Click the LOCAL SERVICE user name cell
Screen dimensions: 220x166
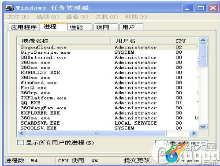[136, 123]
